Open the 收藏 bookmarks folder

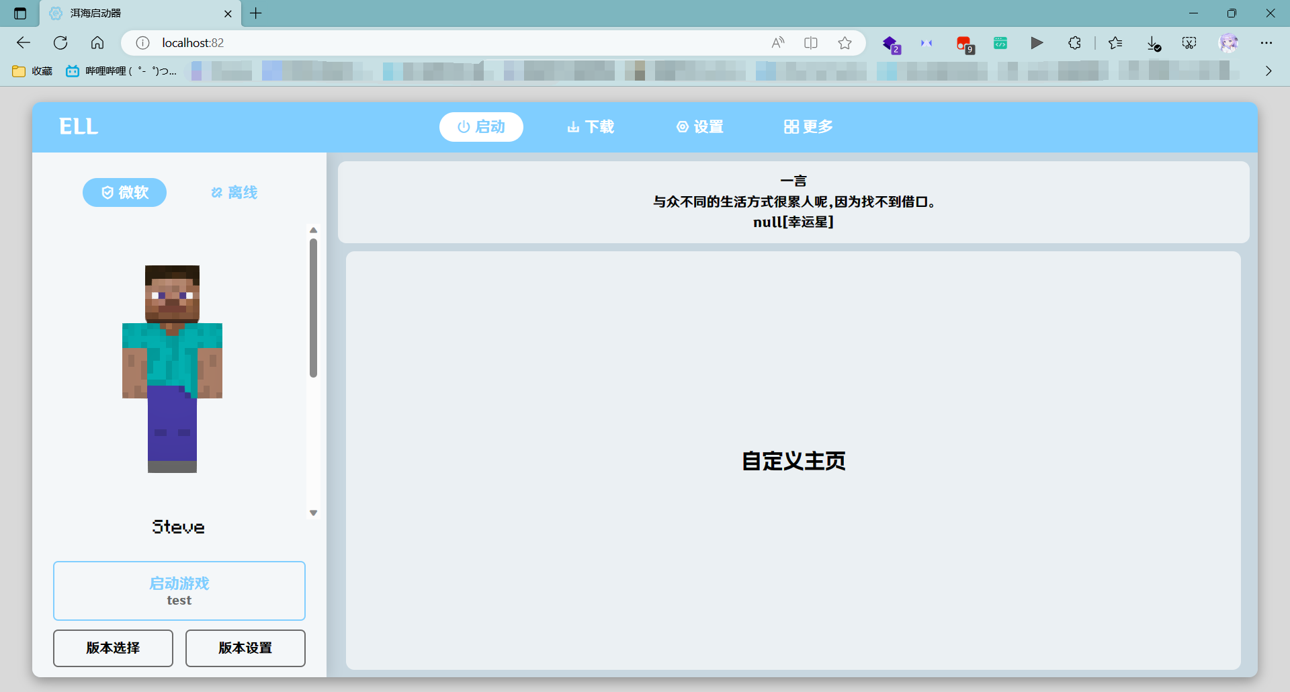[x=33, y=71]
